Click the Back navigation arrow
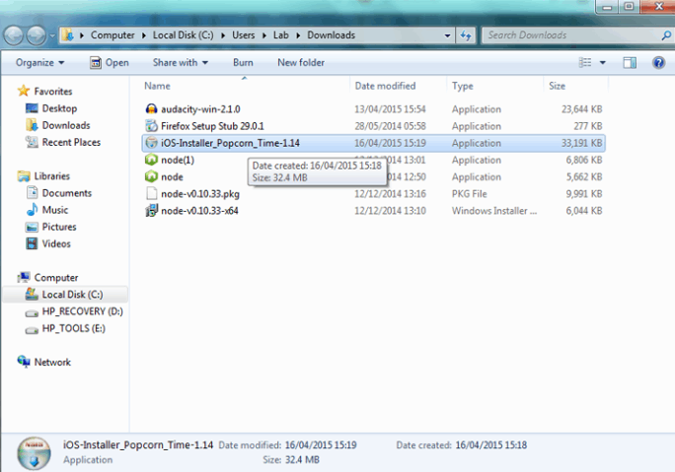The image size is (675, 472). tap(14, 35)
